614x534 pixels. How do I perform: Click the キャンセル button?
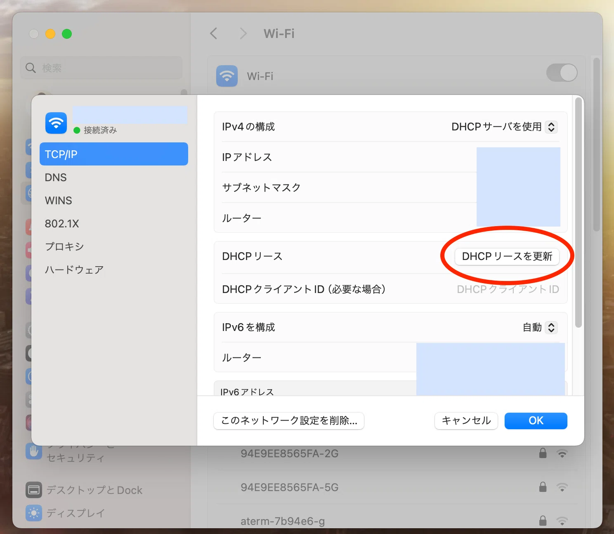click(466, 421)
